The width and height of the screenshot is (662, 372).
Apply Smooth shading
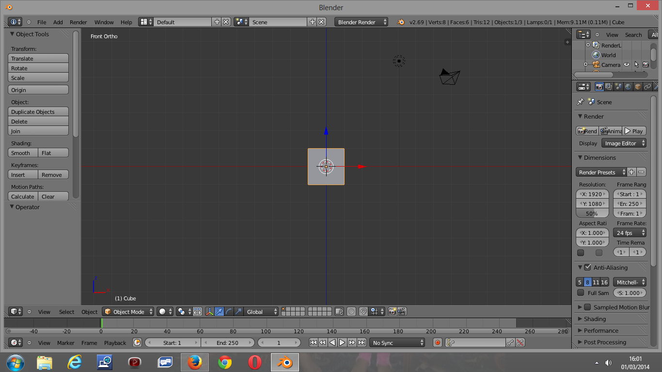[23, 153]
